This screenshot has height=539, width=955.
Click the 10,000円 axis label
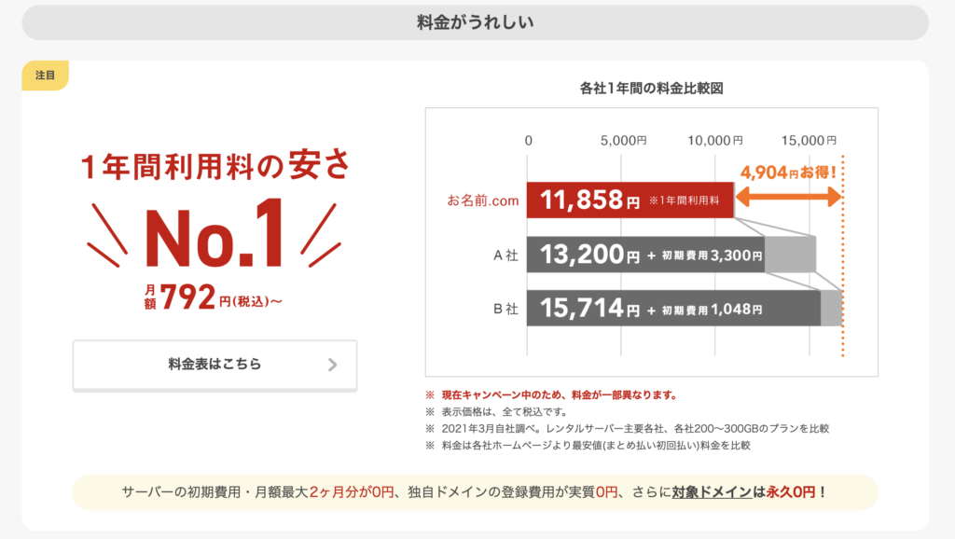click(x=715, y=141)
